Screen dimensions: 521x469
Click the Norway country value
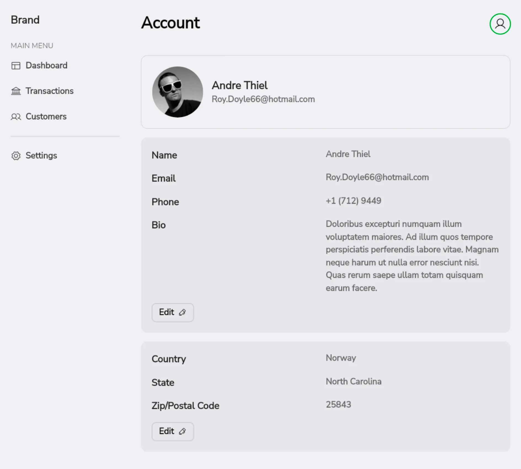pos(341,358)
